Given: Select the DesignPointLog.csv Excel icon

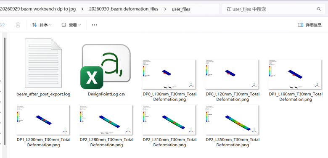Looking at the screenshot, I should pyautogui.click(x=106, y=66).
